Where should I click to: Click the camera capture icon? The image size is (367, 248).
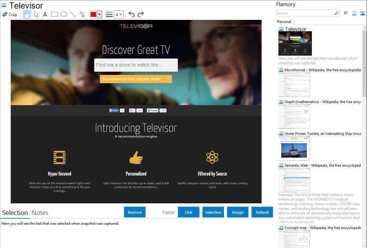click(346, 13)
